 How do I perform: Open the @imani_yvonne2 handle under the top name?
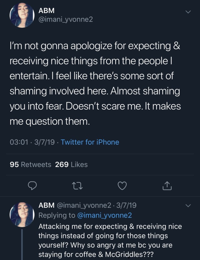[x=66, y=19]
